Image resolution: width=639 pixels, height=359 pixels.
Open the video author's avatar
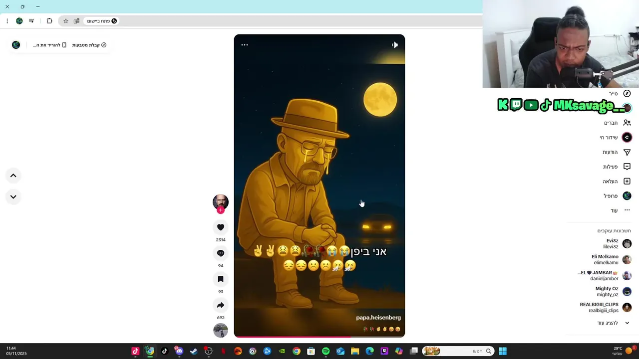pos(220,202)
